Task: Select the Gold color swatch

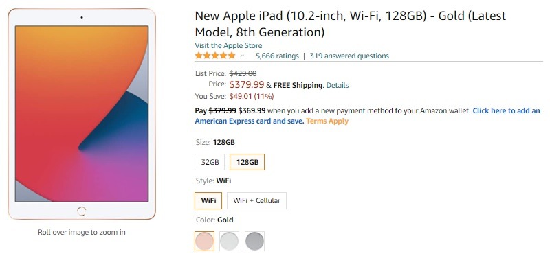Action: pos(204,242)
